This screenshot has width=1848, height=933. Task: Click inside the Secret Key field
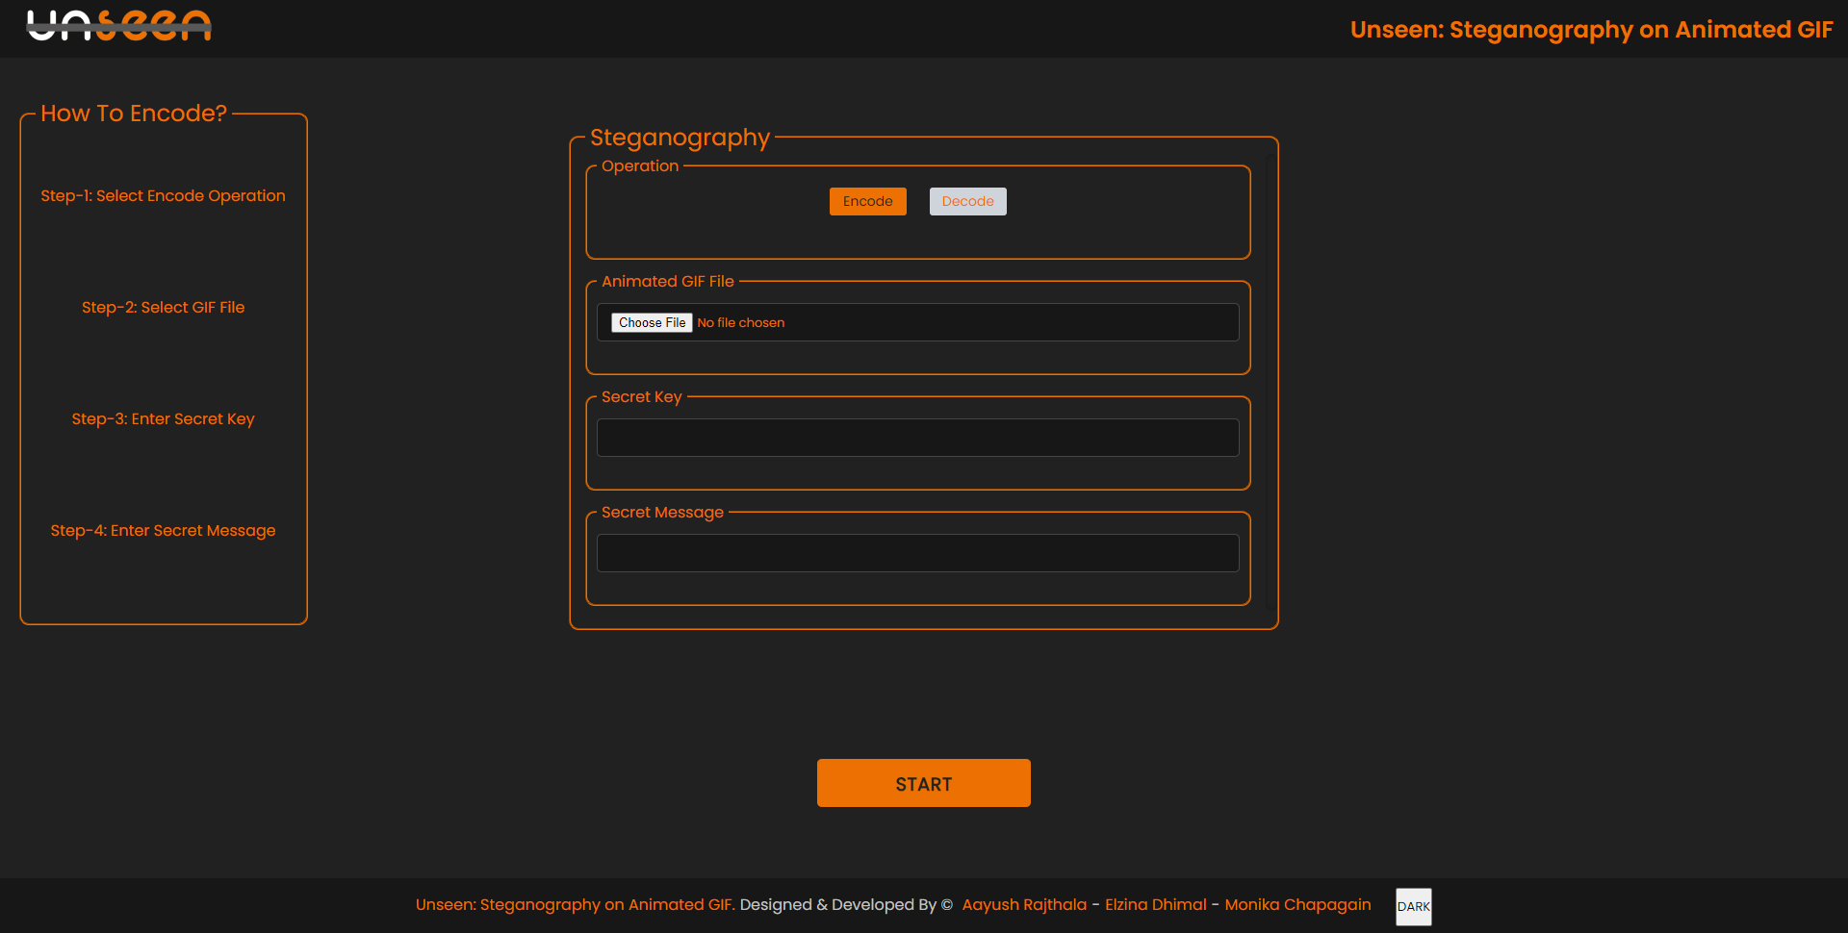pyautogui.click(x=917, y=437)
